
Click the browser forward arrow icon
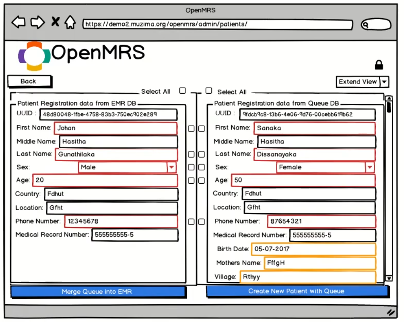[x=37, y=22]
